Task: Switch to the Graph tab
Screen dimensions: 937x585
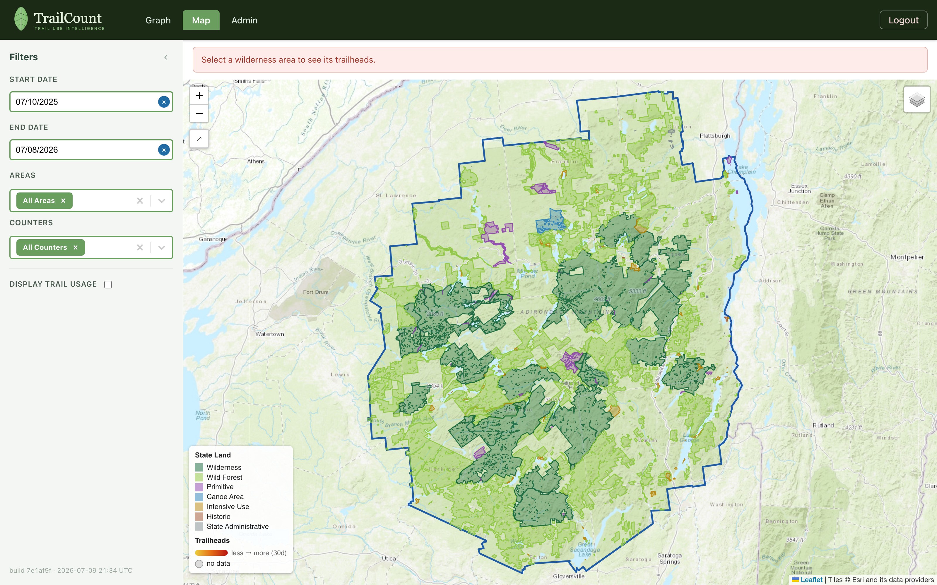Action: tap(158, 20)
